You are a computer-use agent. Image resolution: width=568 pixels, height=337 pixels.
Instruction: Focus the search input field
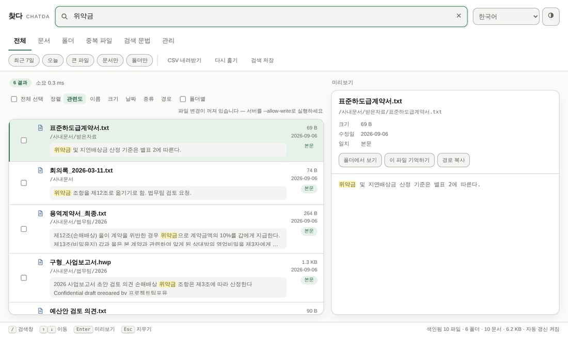tap(261, 16)
